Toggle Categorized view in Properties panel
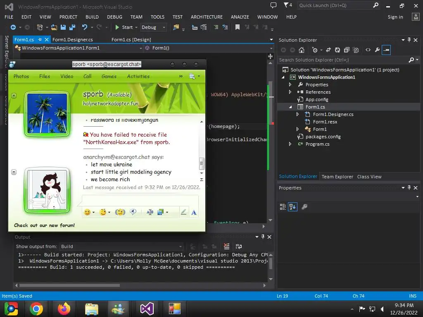Viewport: 423px width, 317px height. 283,207
